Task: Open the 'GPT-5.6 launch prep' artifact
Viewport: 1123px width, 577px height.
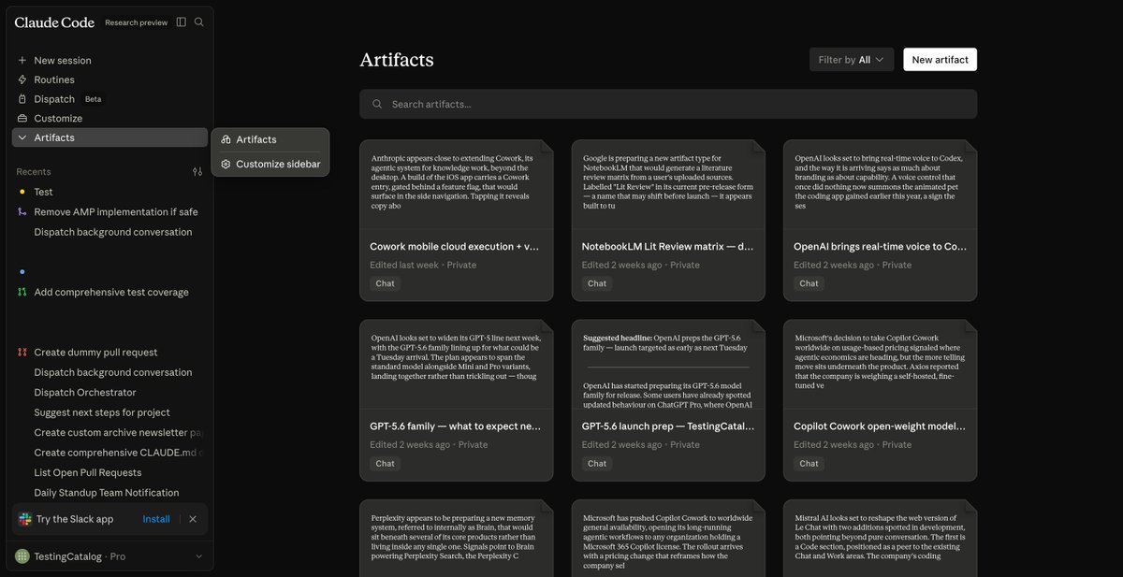Action: point(668,400)
